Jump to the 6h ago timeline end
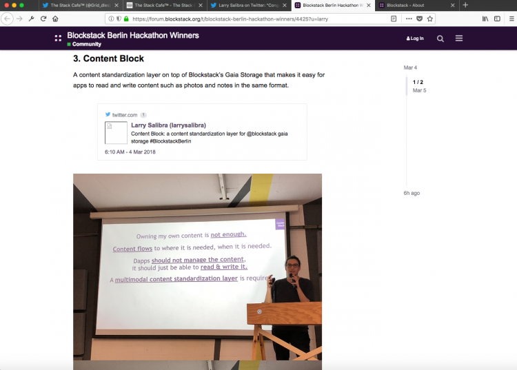517x370 pixels. coord(412,193)
